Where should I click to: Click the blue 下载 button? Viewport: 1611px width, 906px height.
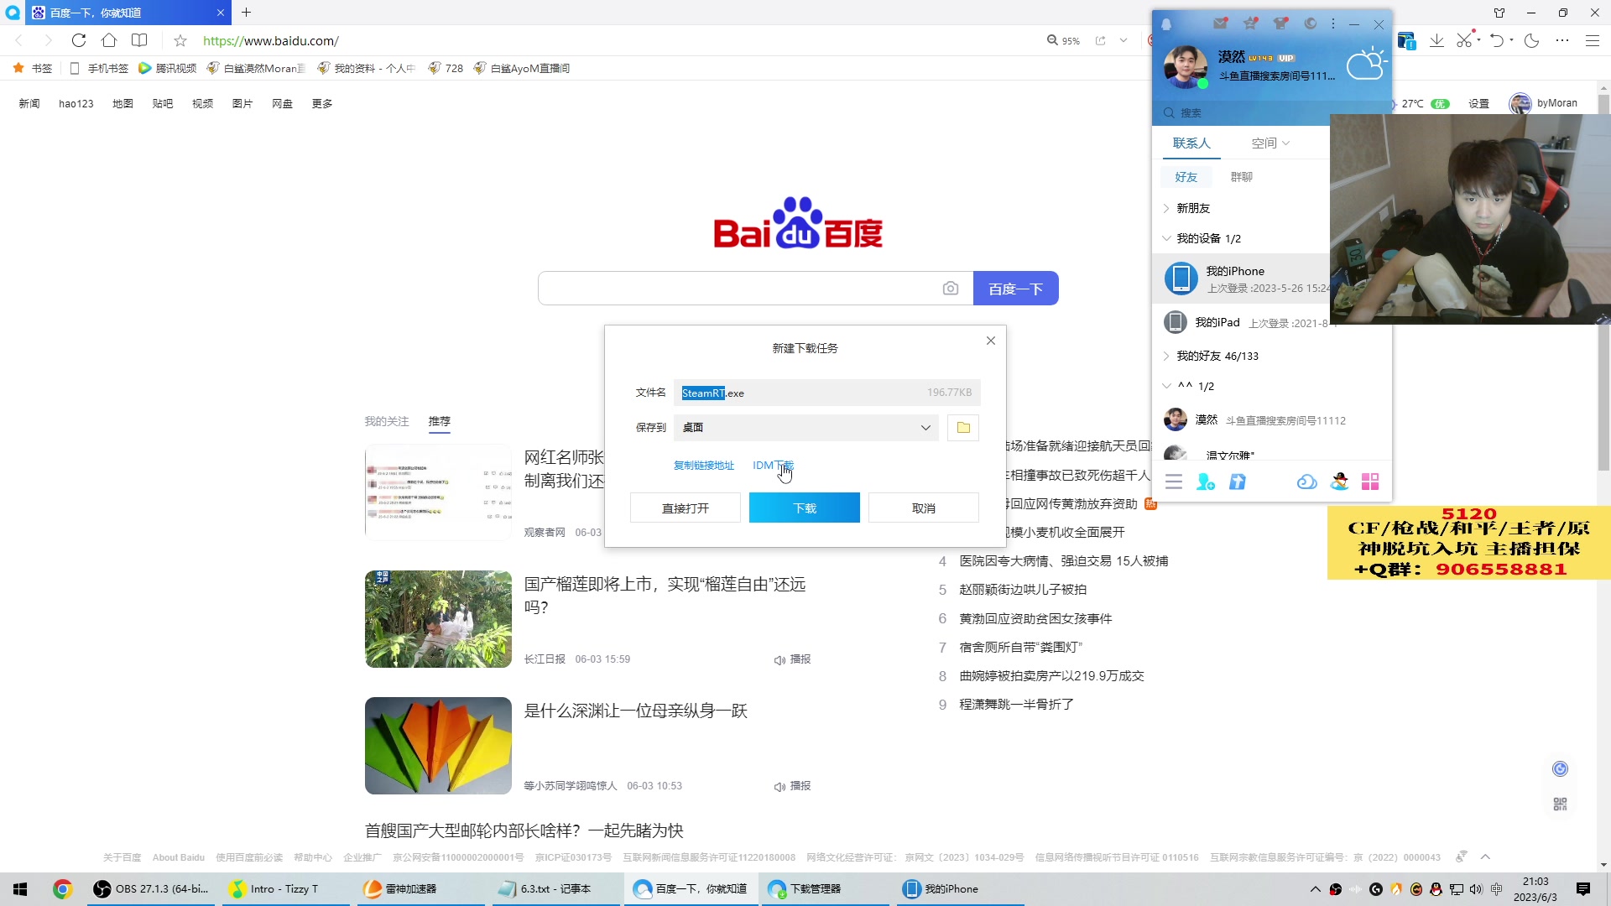pyautogui.click(x=804, y=508)
